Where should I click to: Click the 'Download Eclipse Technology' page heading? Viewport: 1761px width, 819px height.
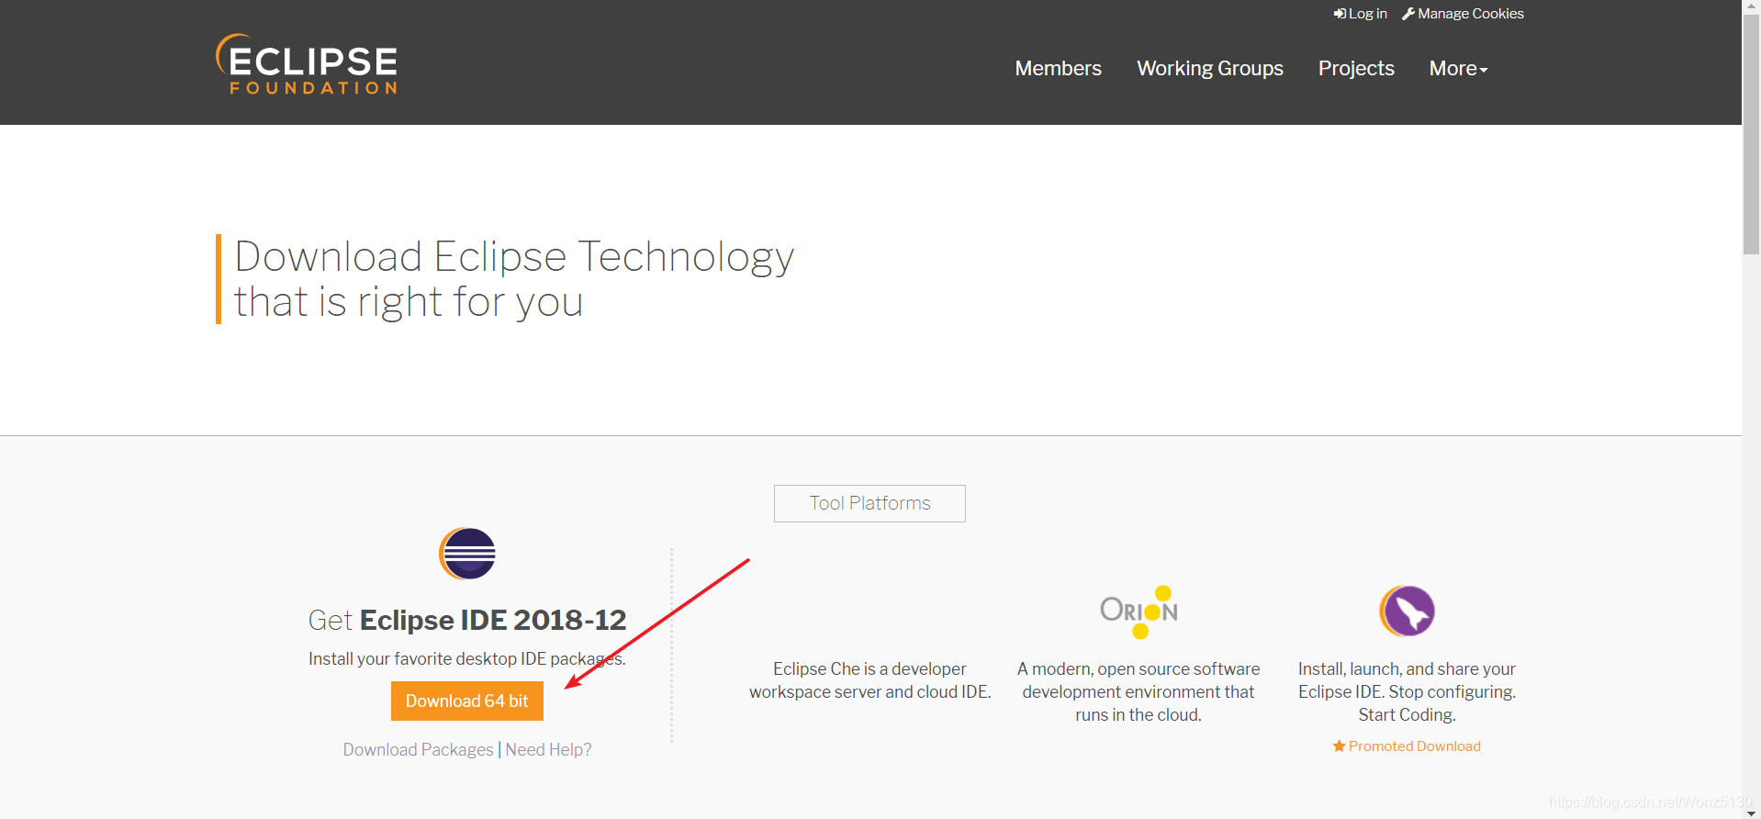click(513, 279)
